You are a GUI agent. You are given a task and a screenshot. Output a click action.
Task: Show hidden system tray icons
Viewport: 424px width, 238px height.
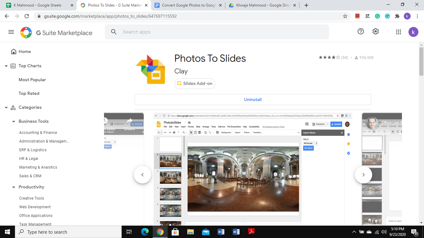pyautogui.click(x=354, y=232)
